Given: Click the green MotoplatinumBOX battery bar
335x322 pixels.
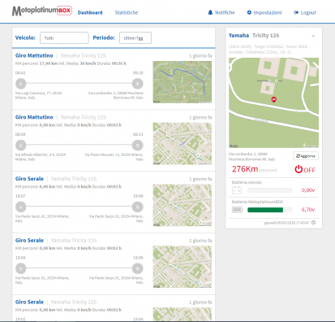Looking at the screenshot, I should [x=265, y=210].
